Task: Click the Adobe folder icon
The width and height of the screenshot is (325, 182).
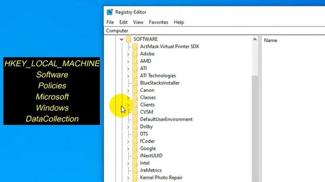Action: click(x=135, y=54)
